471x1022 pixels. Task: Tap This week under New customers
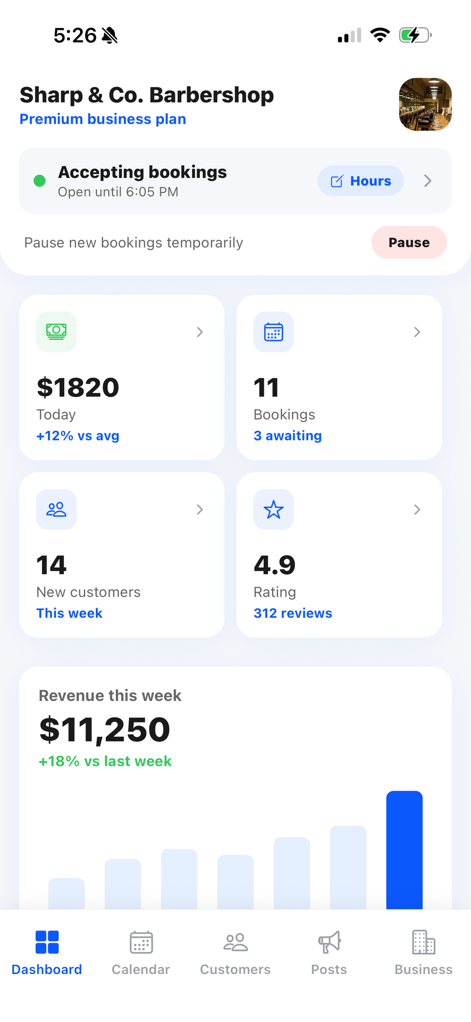pyautogui.click(x=69, y=613)
